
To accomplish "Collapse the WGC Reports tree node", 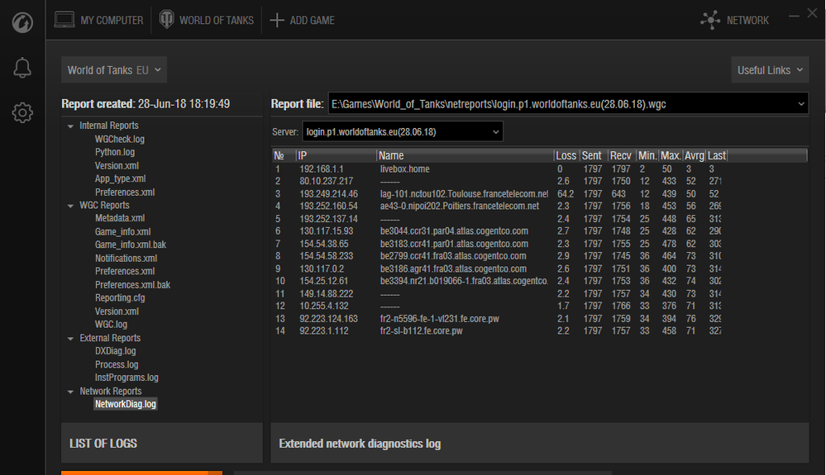I will click(x=69, y=205).
